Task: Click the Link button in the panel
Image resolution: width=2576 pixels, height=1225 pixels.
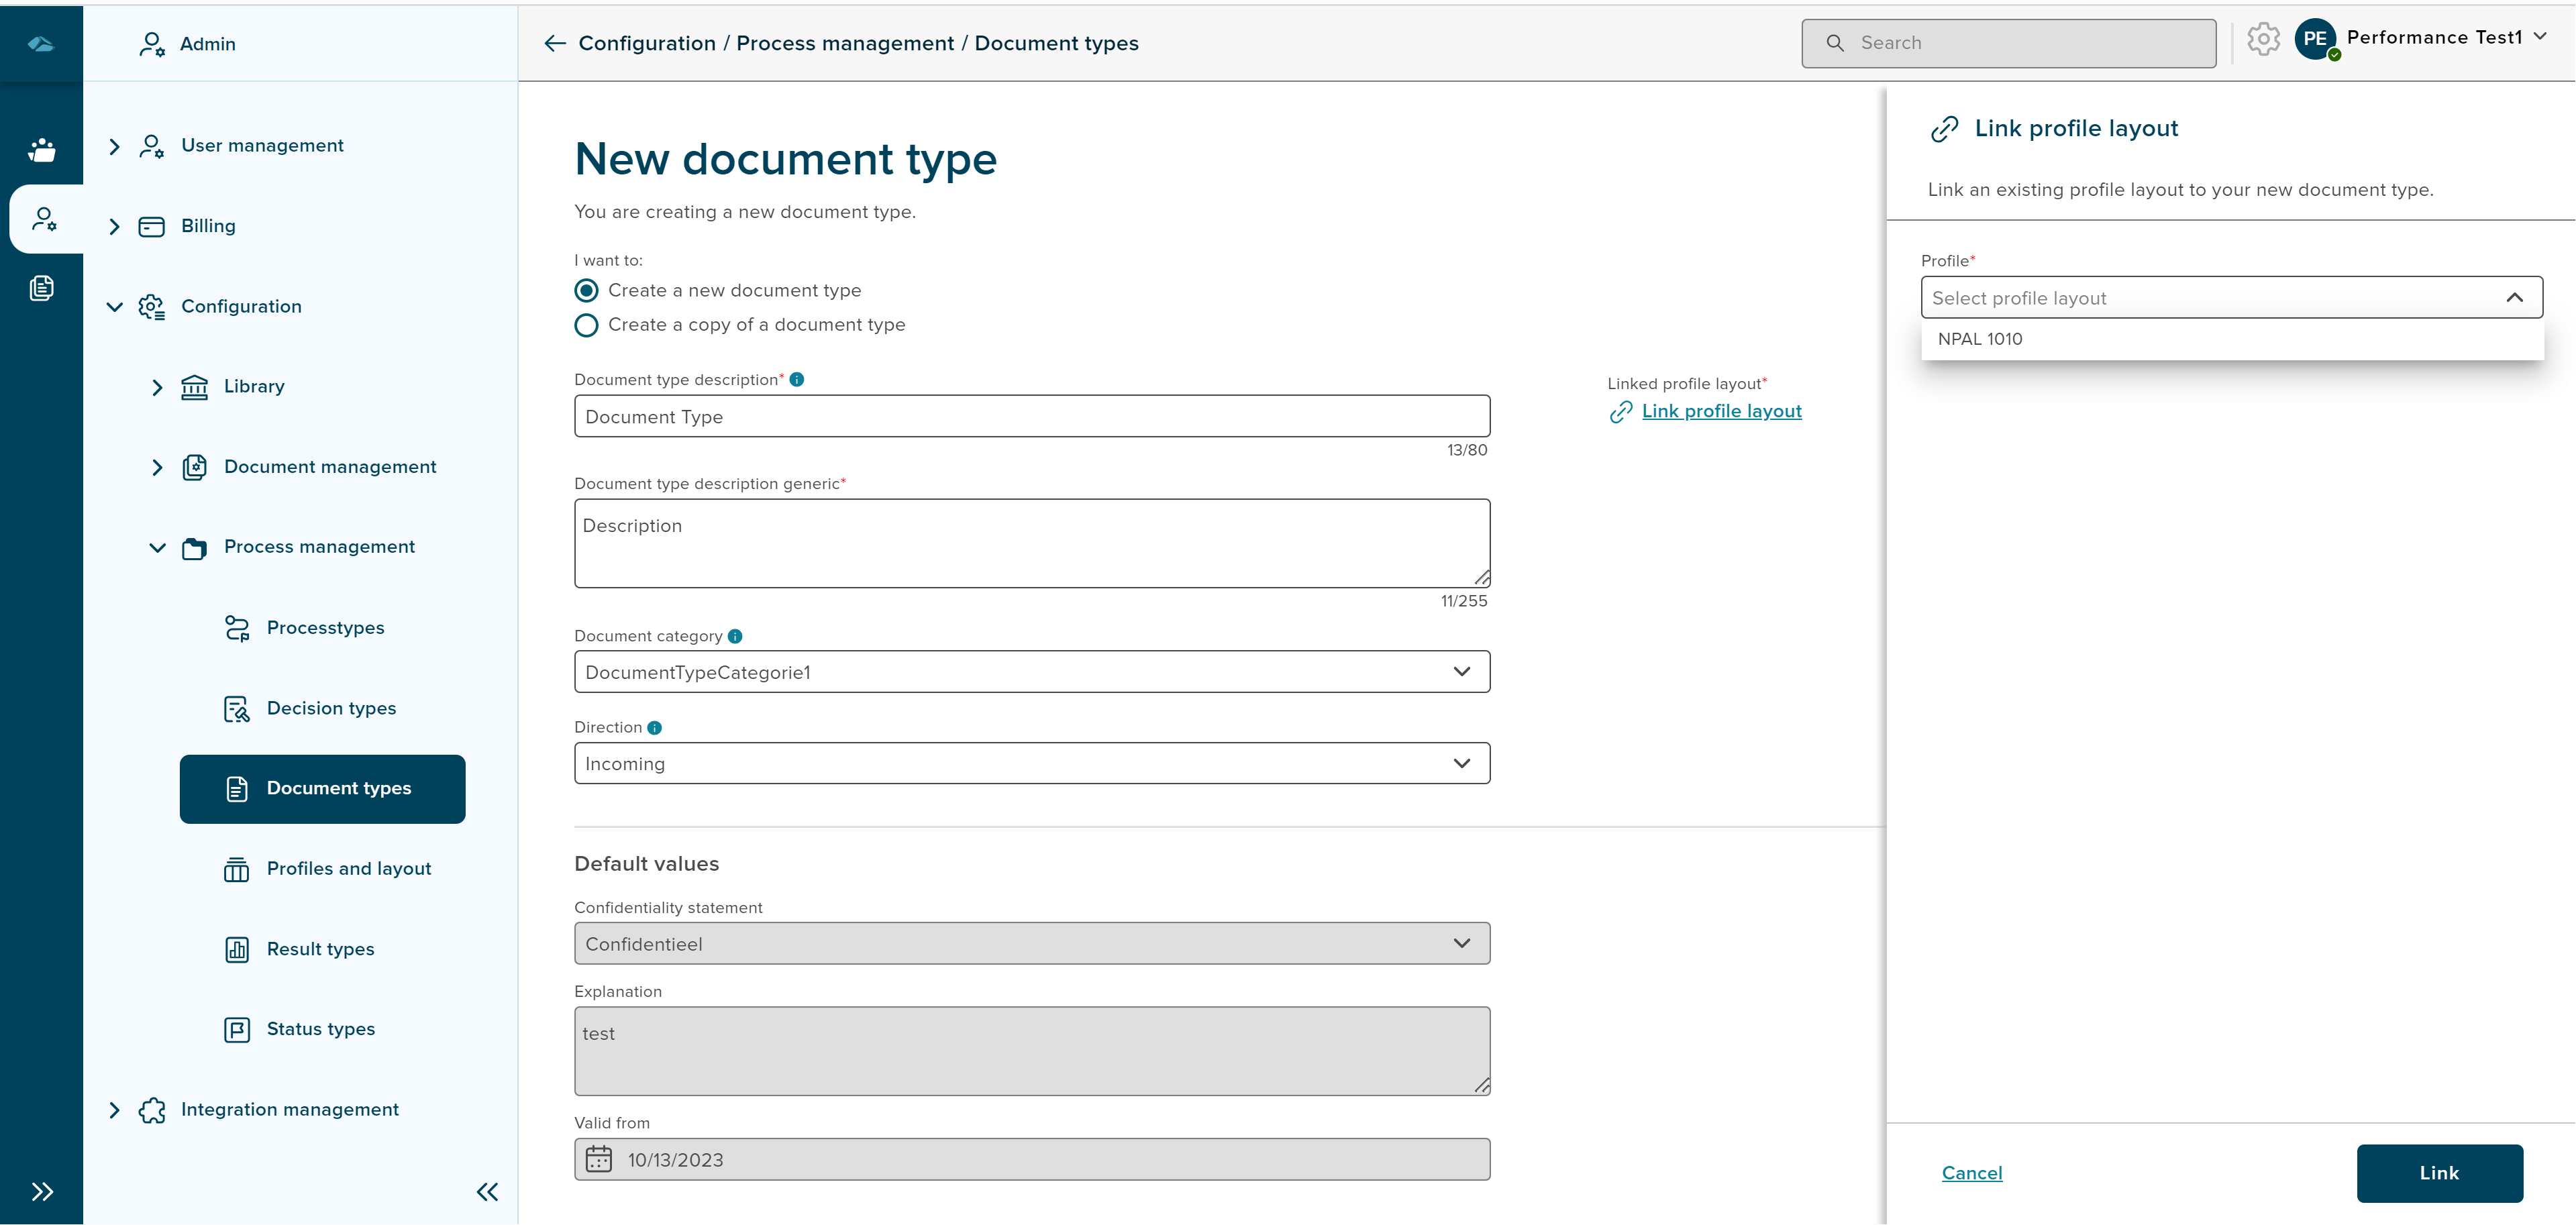Action: pos(2439,1172)
